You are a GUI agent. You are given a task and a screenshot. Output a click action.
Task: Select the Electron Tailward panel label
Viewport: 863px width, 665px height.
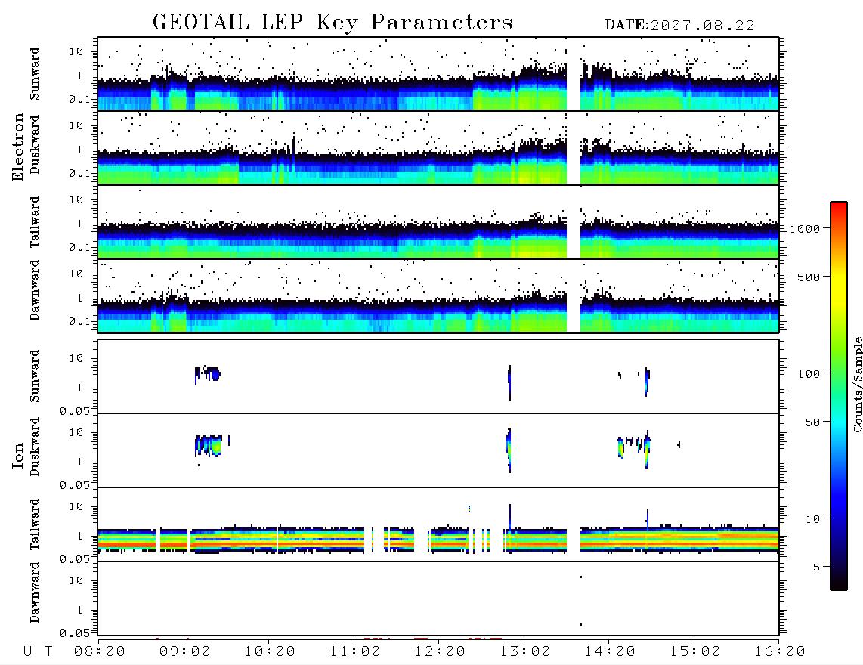tap(35, 222)
